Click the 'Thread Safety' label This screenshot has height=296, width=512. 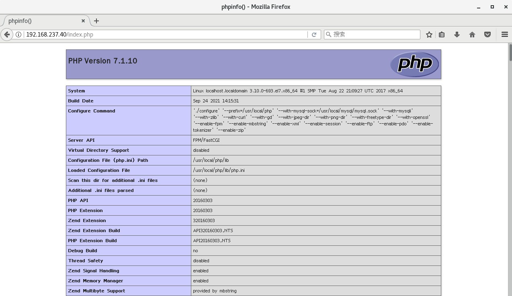click(86, 261)
